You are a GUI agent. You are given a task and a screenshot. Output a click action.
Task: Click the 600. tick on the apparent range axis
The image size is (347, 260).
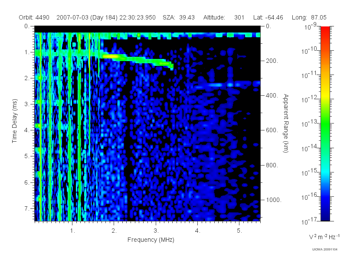point(272,130)
